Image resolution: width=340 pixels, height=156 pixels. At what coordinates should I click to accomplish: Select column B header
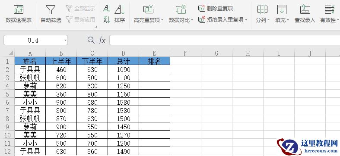[61, 53]
